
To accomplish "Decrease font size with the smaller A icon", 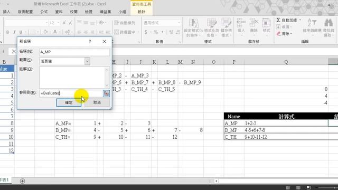I will (x=70, y=23).
